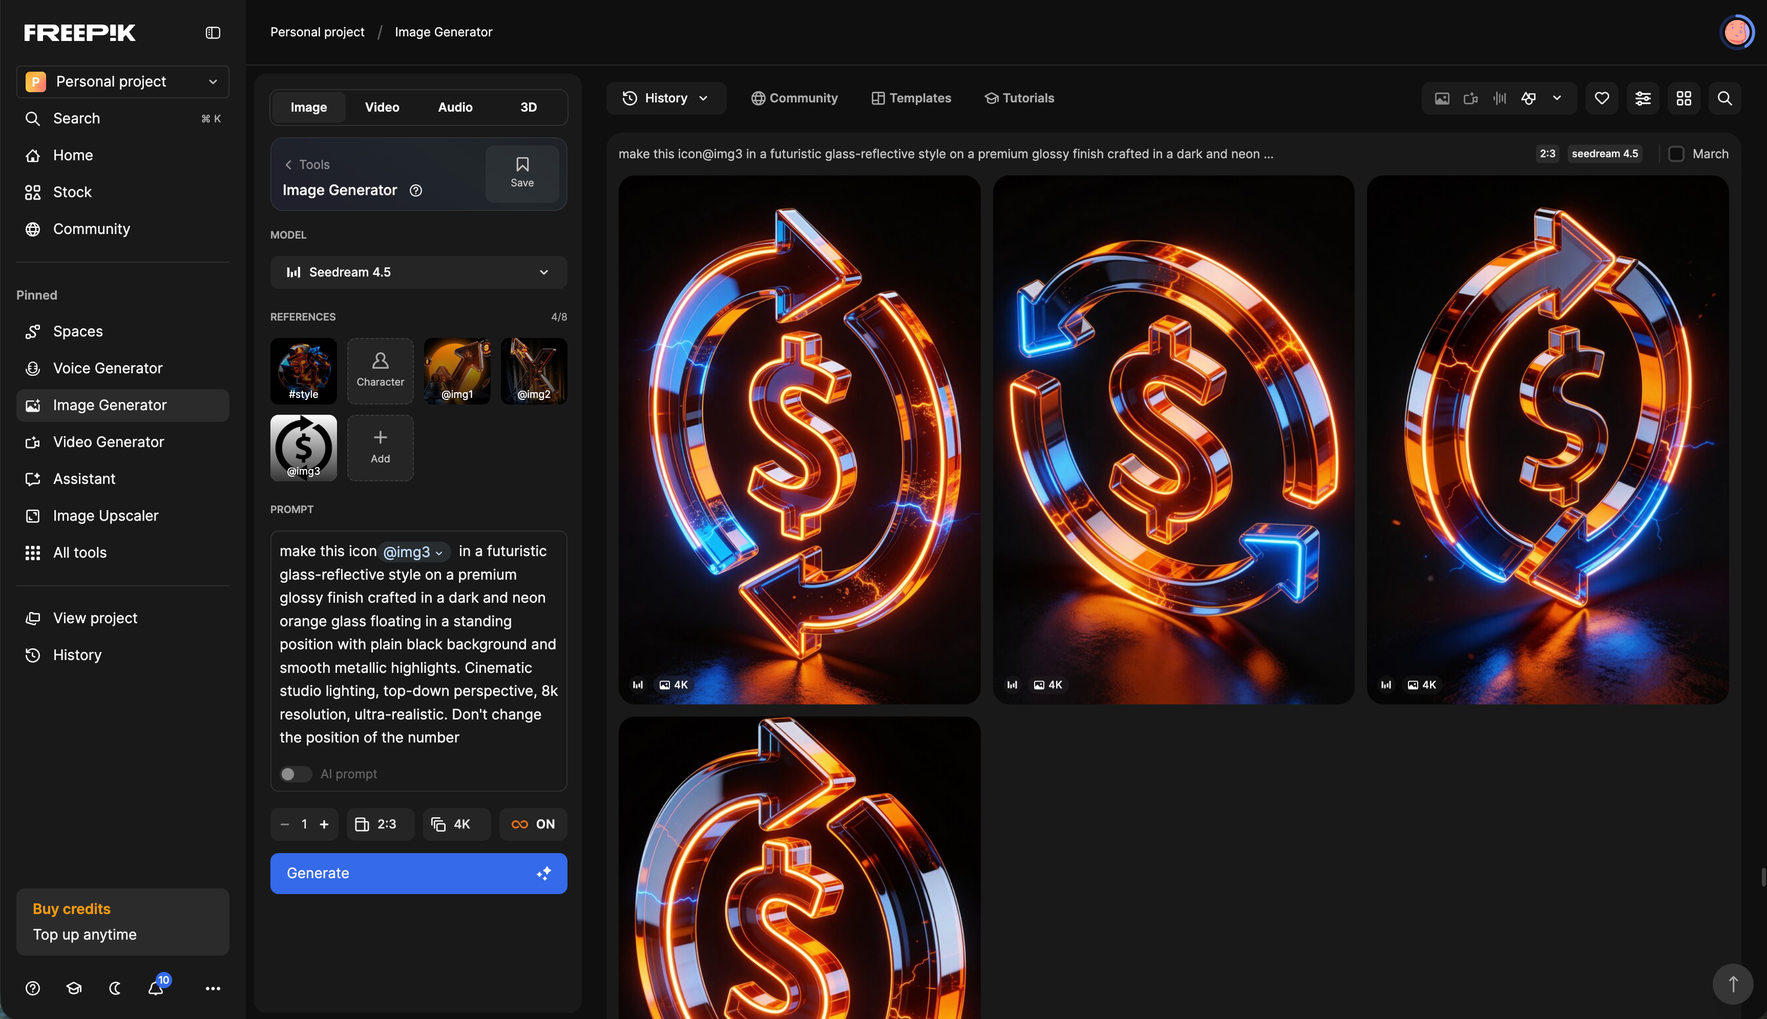Open notifications bell with badge 10
The width and height of the screenshot is (1767, 1019).
point(156,987)
